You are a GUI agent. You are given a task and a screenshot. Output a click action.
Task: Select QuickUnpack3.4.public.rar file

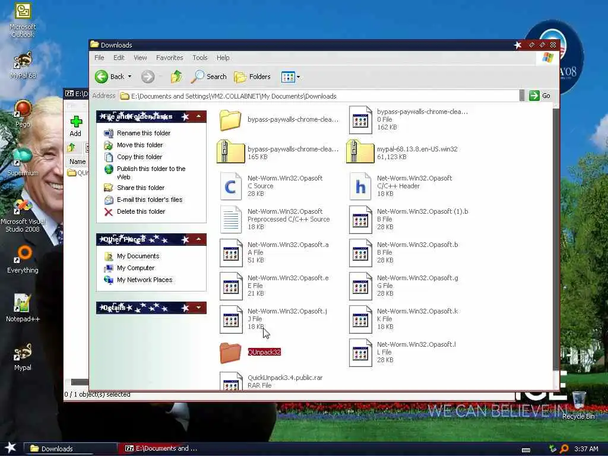click(231, 381)
